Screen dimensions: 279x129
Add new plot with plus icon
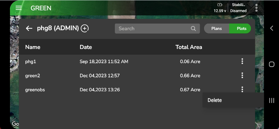[x=85, y=28]
